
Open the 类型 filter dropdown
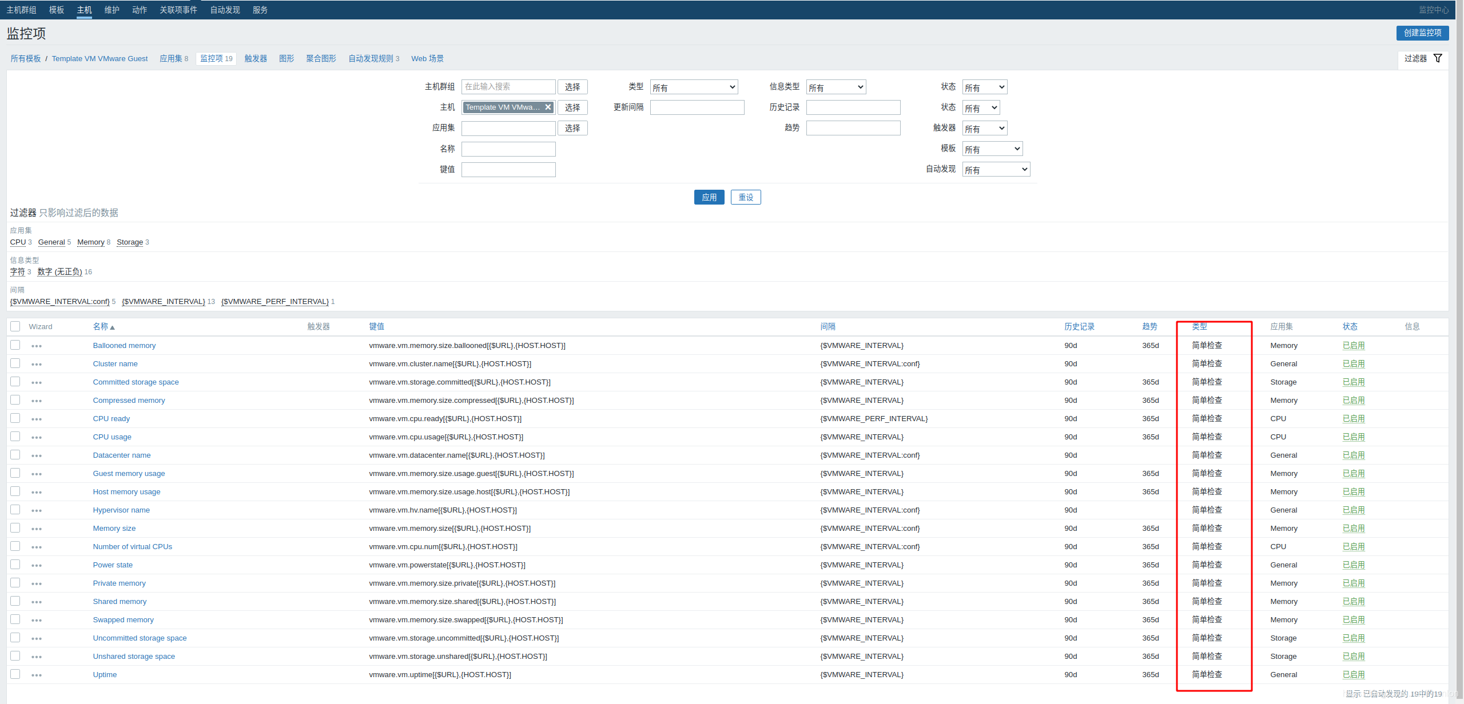pyautogui.click(x=694, y=87)
